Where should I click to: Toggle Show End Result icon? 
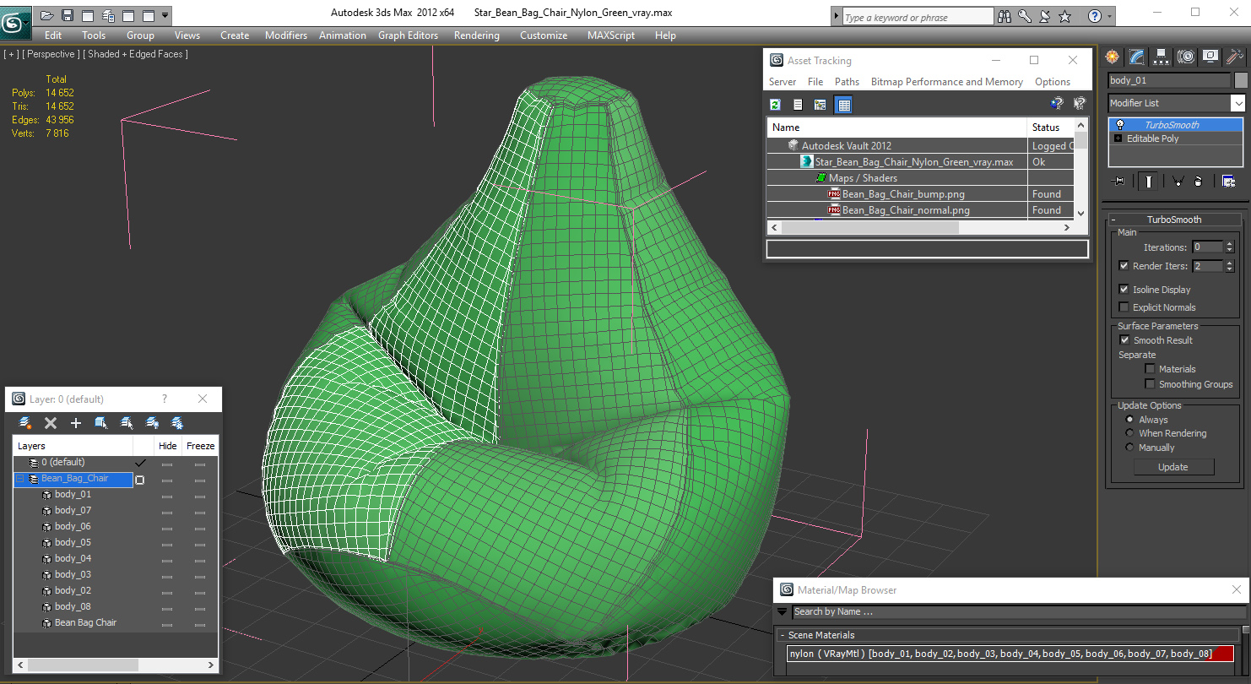(1148, 181)
